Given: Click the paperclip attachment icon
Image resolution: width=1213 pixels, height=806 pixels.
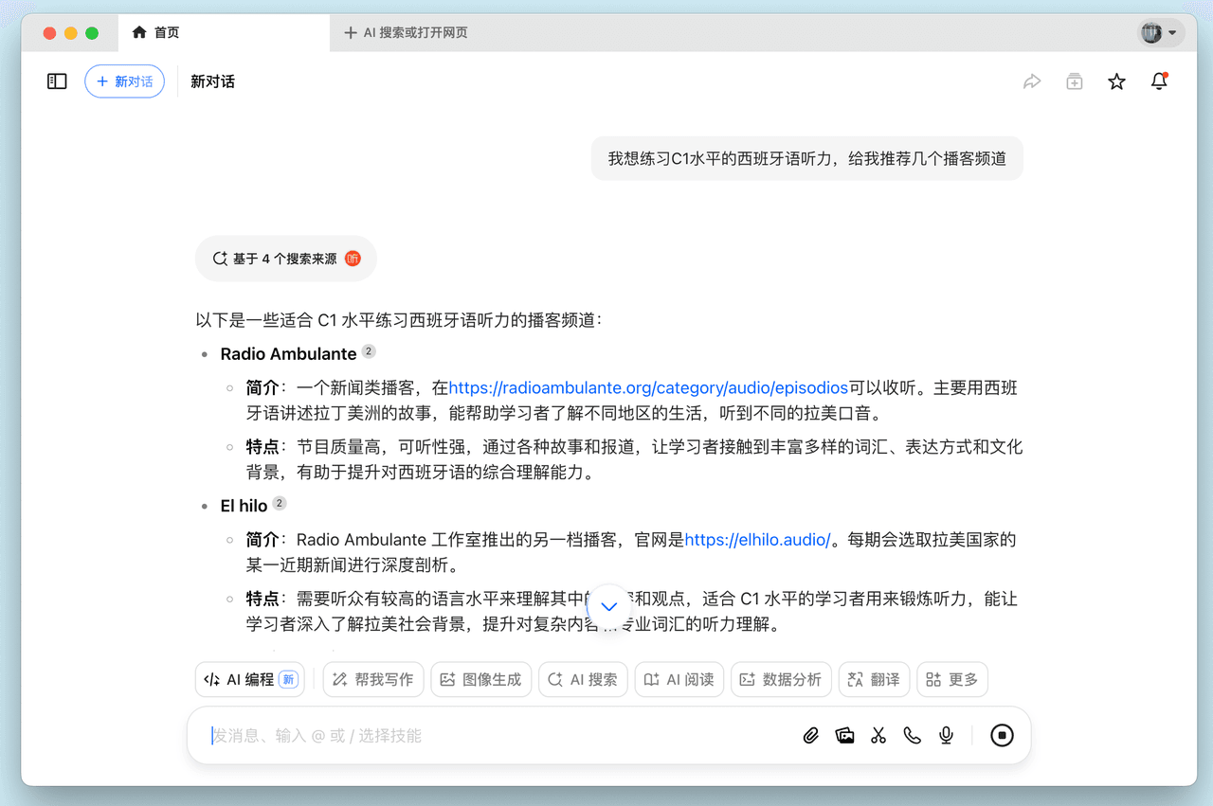Looking at the screenshot, I should point(810,736).
